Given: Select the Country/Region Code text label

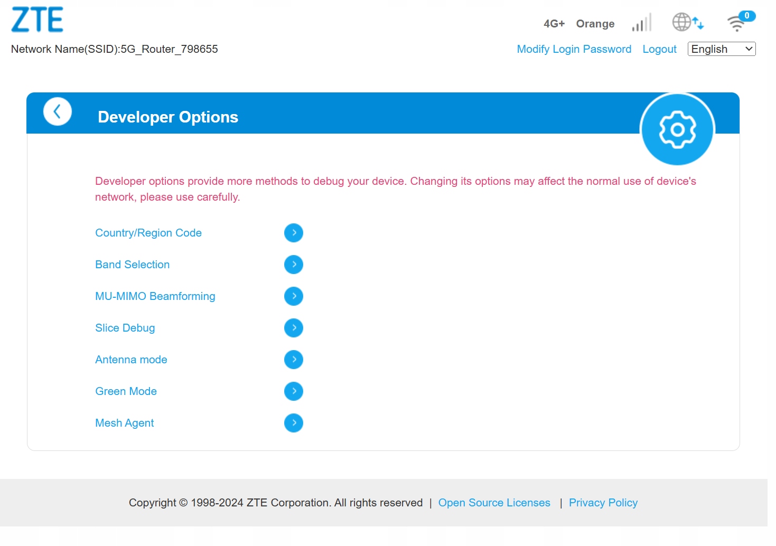Looking at the screenshot, I should pyautogui.click(x=148, y=233).
